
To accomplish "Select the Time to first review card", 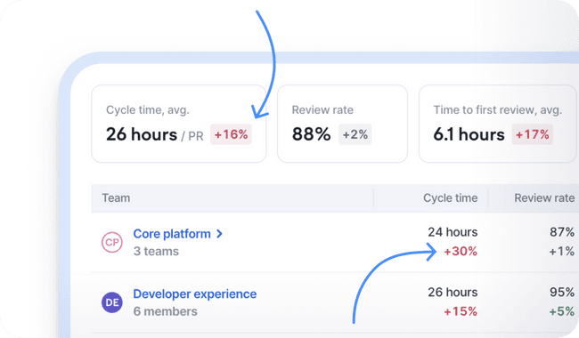I will pos(499,124).
